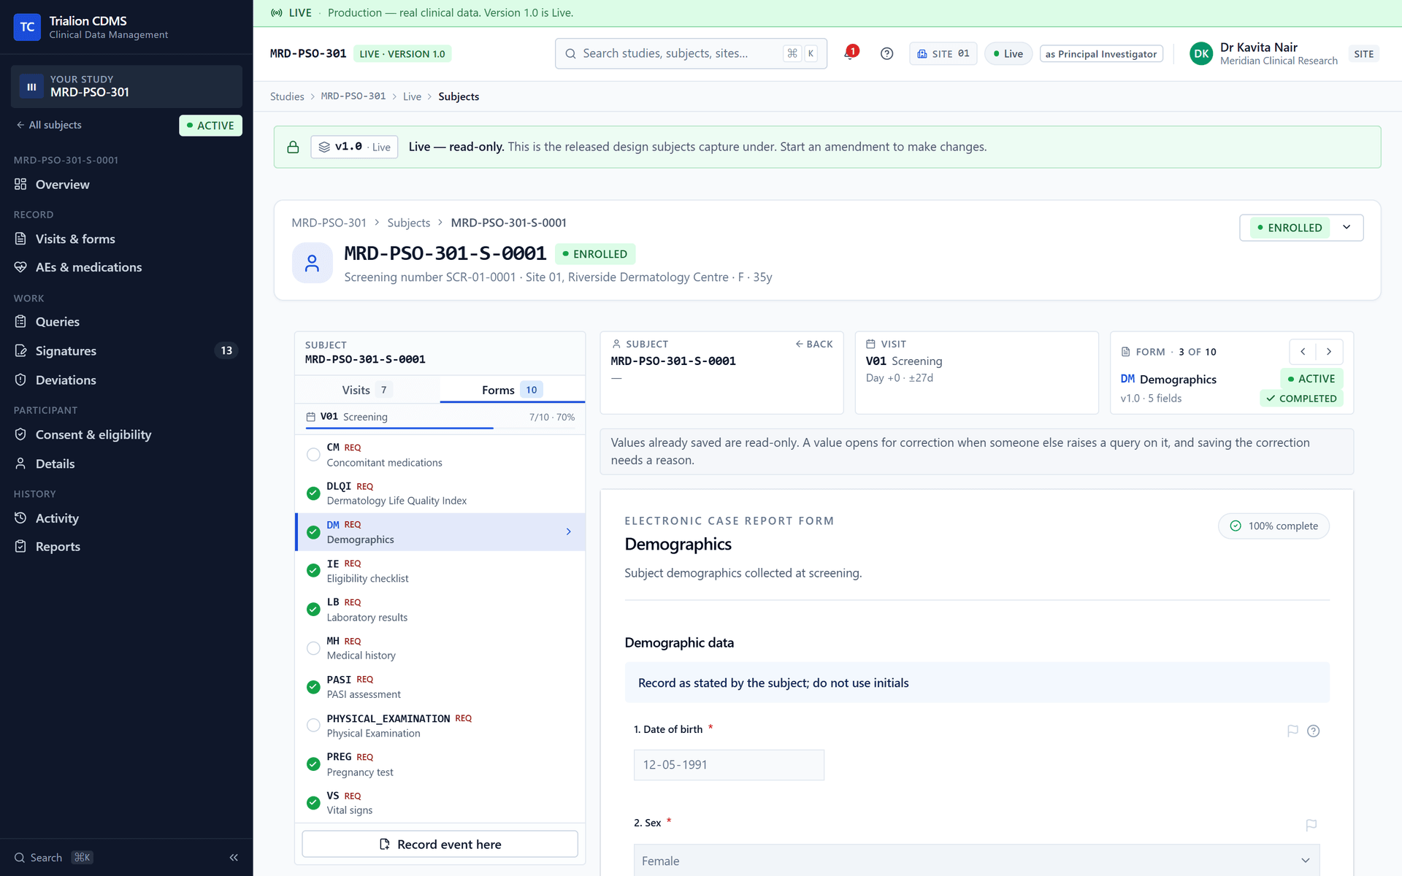Open the ENROLLED status dropdown
This screenshot has width=1402, height=876.
pyautogui.click(x=1301, y=228)
